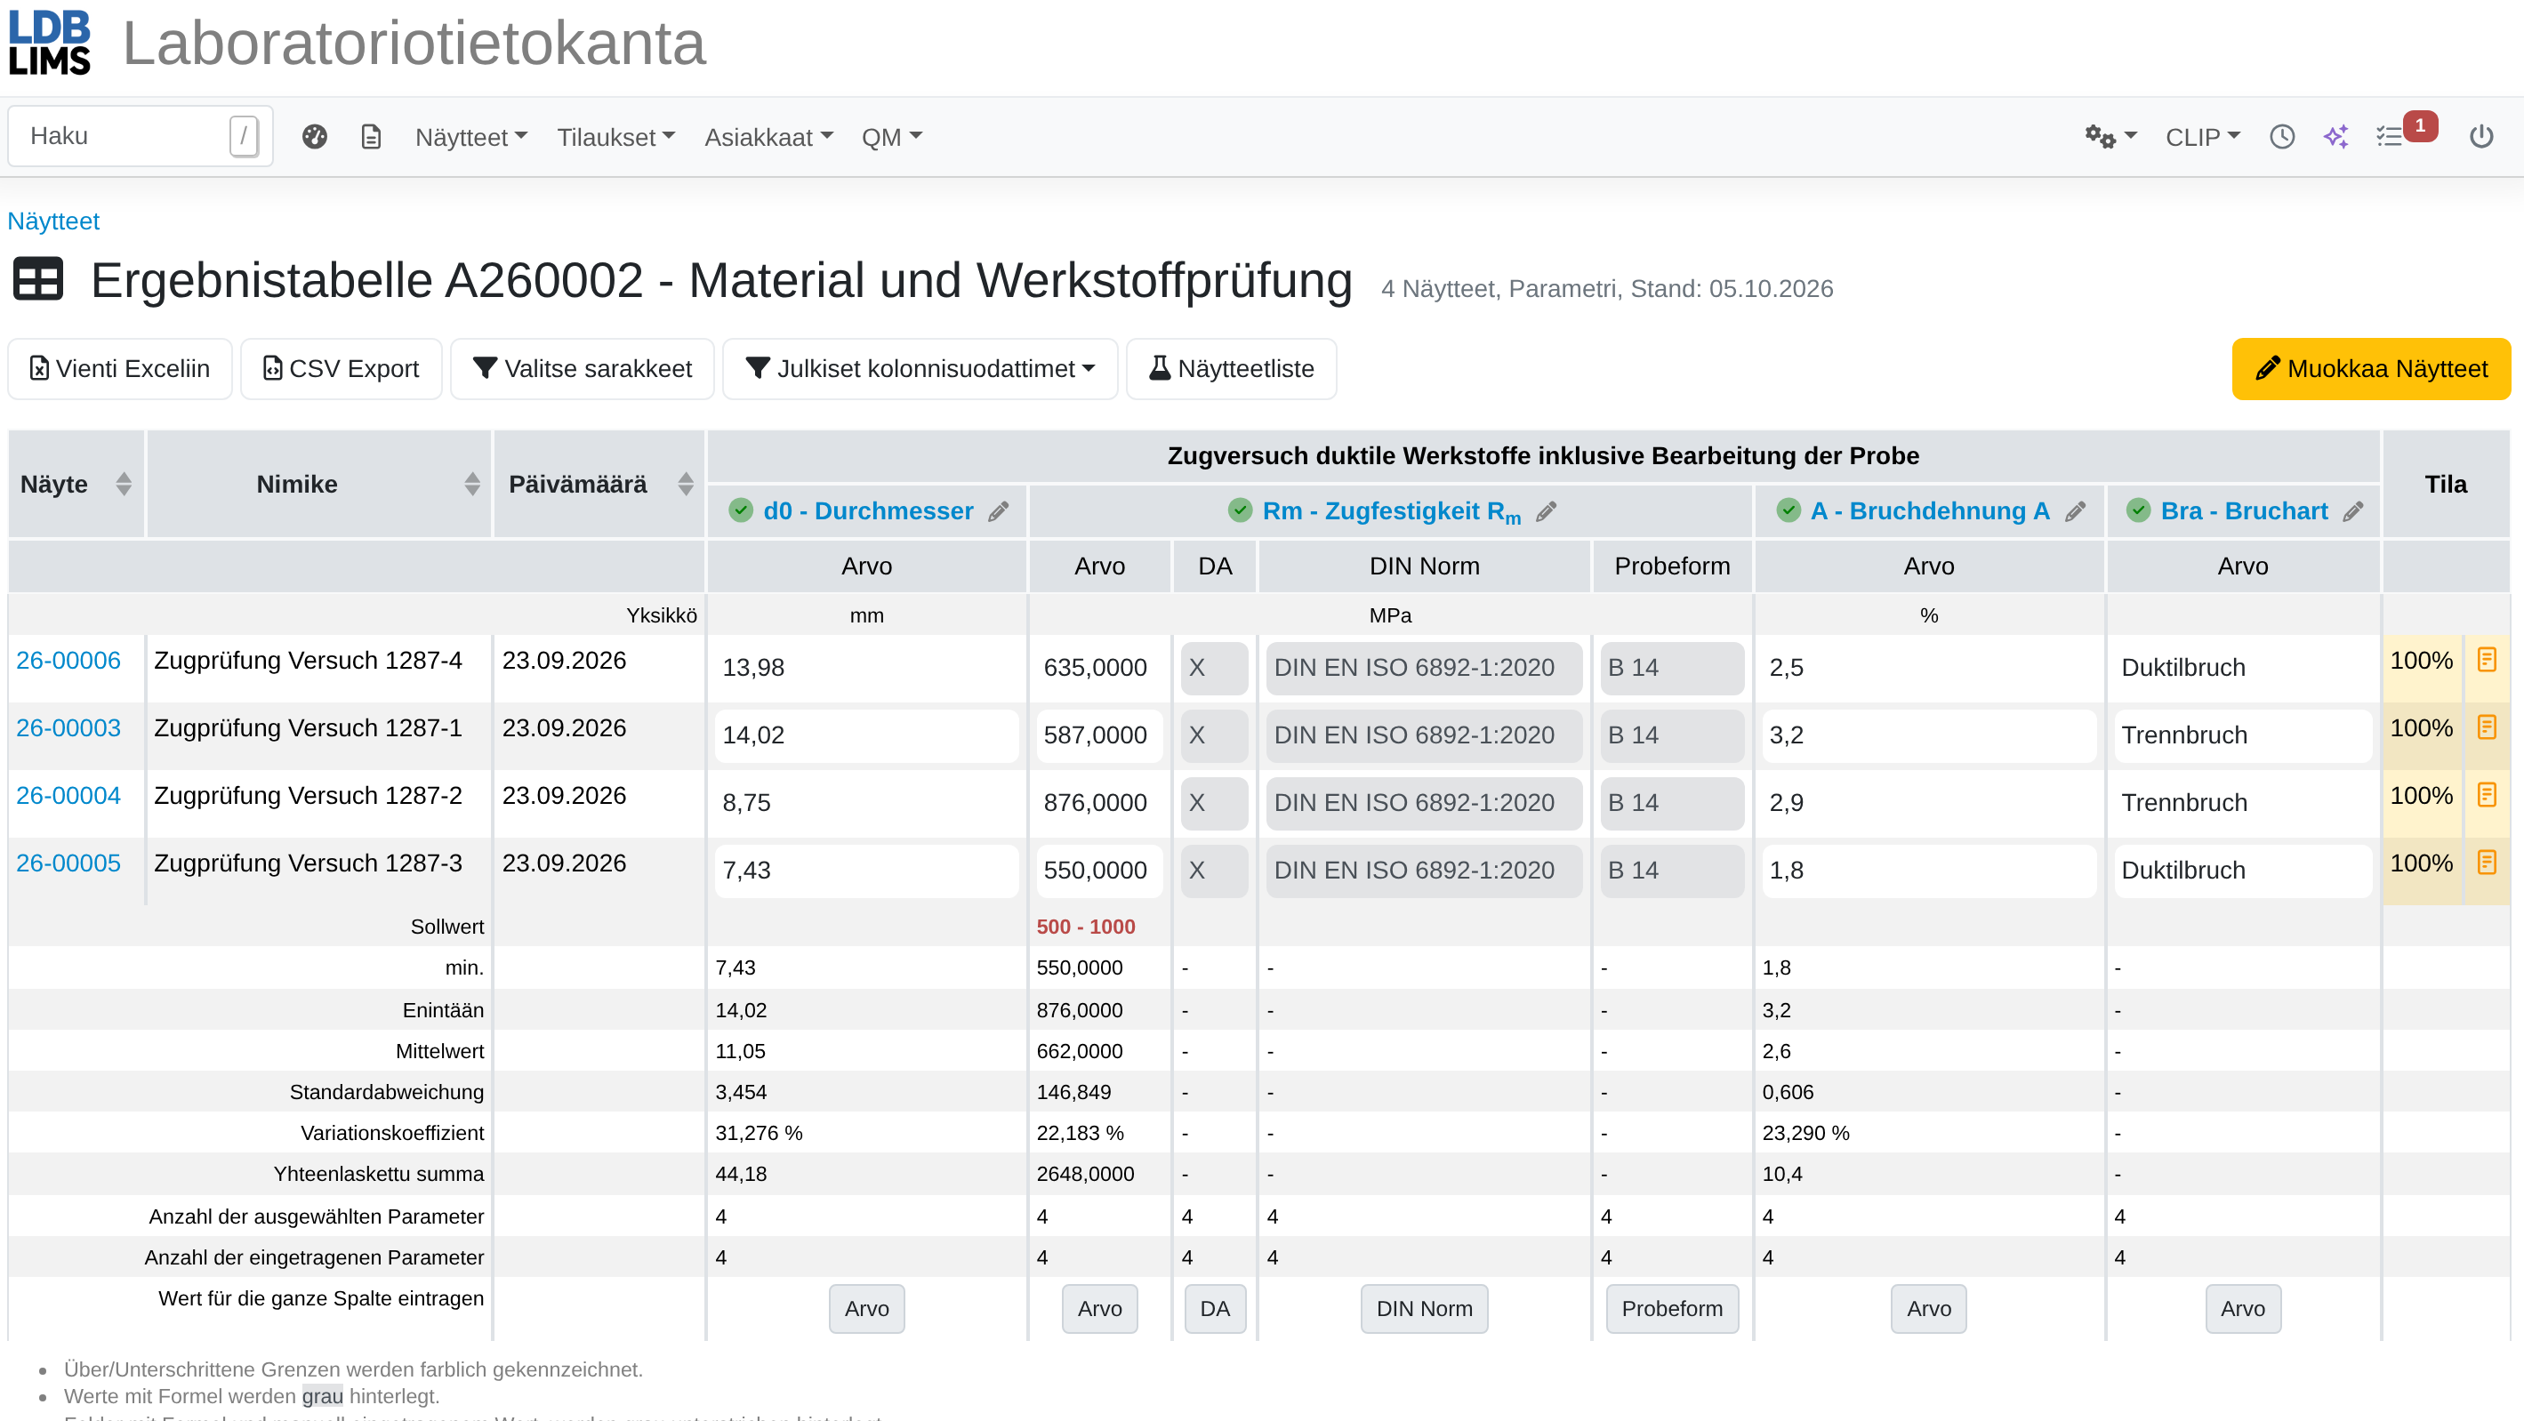2524x1421 pixels.
Task: Open note icon for sample 26-00006
Action: (x=2487, y=660)
